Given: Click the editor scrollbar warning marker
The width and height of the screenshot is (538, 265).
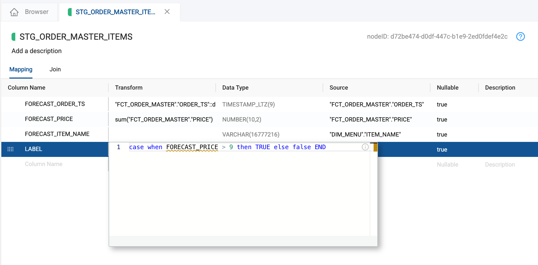Looking at the screenshot, I should point(375,147).
